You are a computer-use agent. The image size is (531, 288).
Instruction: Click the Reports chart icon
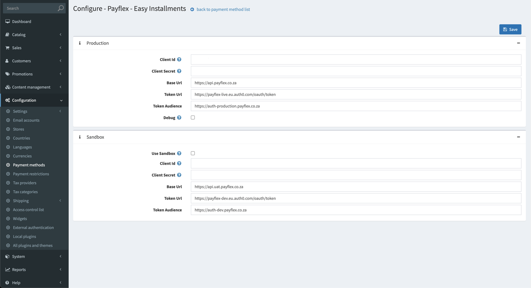pos(7,269)
